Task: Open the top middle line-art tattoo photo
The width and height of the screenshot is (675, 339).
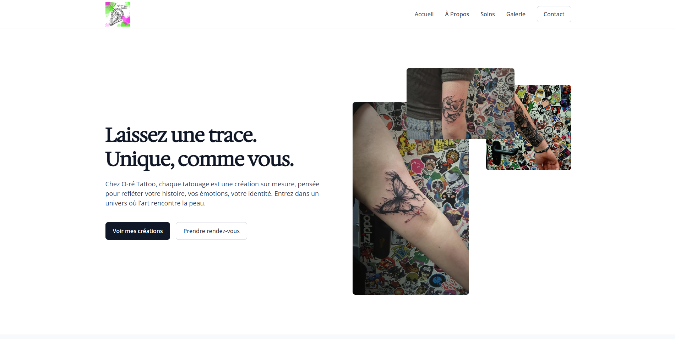Action: (x=460, y=103)
